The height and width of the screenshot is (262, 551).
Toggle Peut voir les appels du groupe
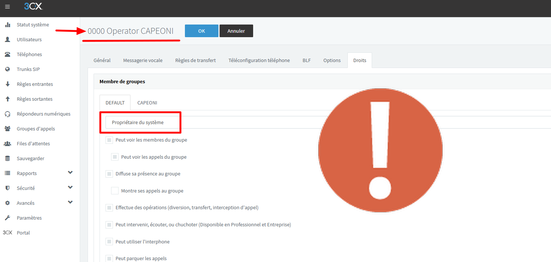[x=115, y=157]
